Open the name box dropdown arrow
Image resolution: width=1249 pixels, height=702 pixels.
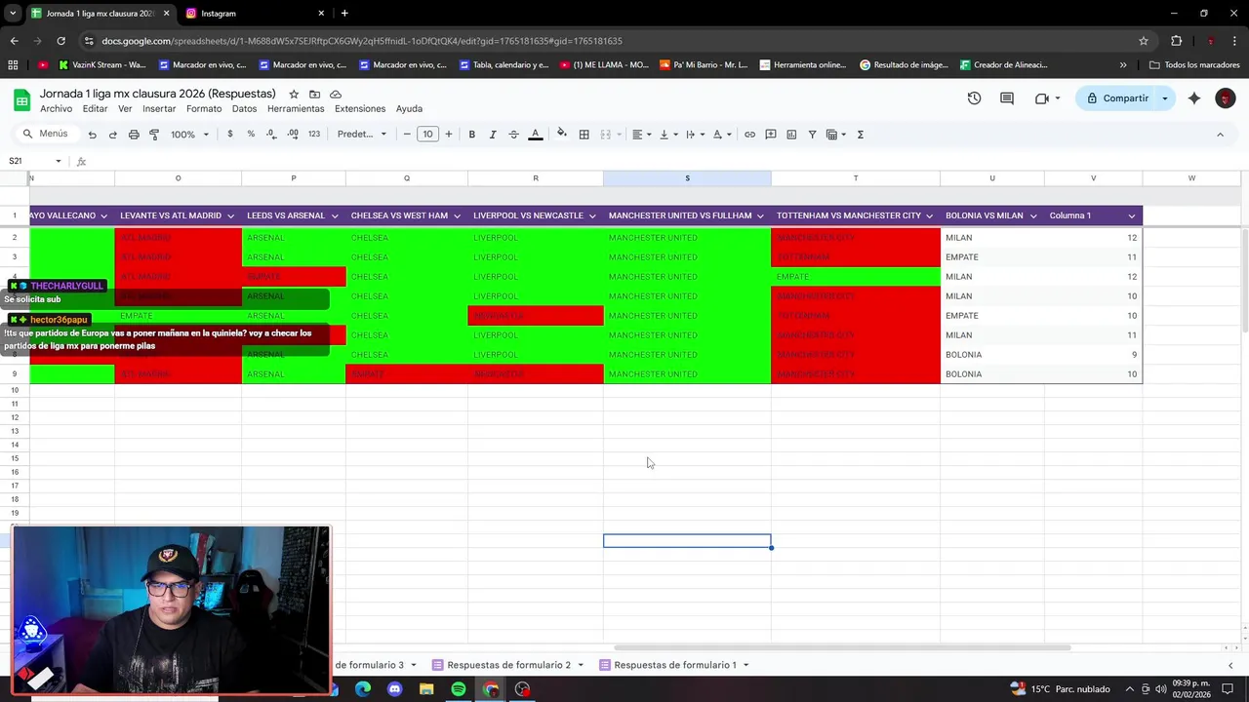point(59,161)
